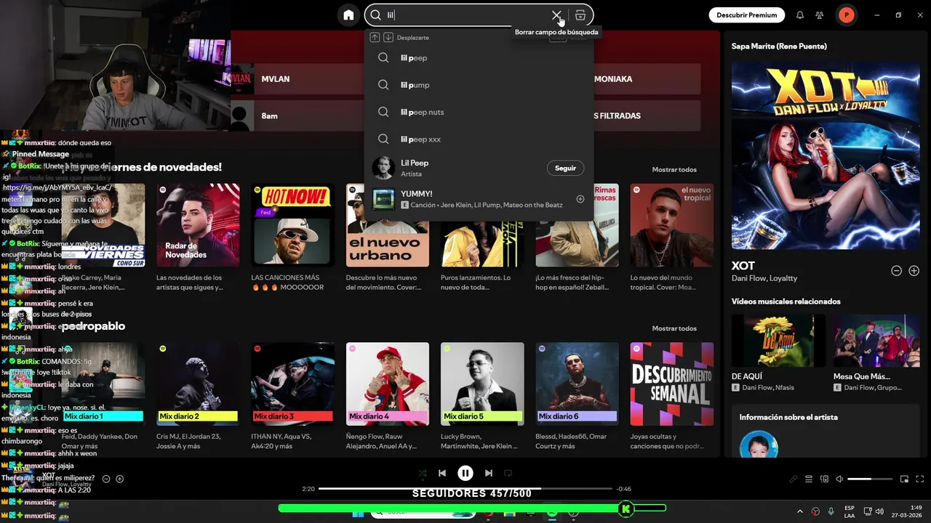Click Mostrar todos for the pedropablo section
This screenshot has width=931, height=523.
click(x=674, y=328)
